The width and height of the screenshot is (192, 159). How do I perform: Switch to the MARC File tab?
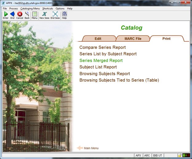pyautogui.click(x=133, y=39)
